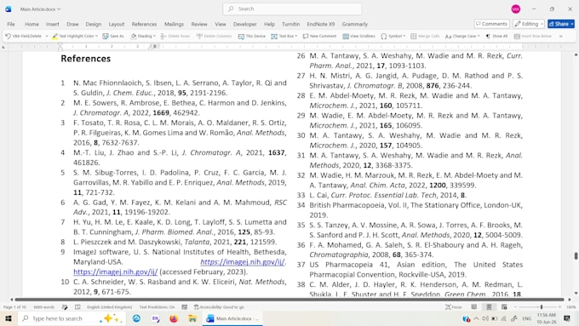Switch to Print Layout view
The width and height of the screenshot is (579, 326).
pyautogui.click(x=489, y=307)
